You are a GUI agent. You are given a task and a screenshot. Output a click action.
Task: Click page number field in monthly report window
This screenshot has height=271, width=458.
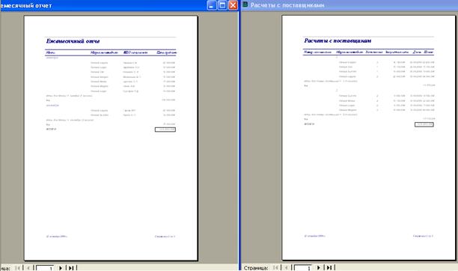(x=45, y=268)
